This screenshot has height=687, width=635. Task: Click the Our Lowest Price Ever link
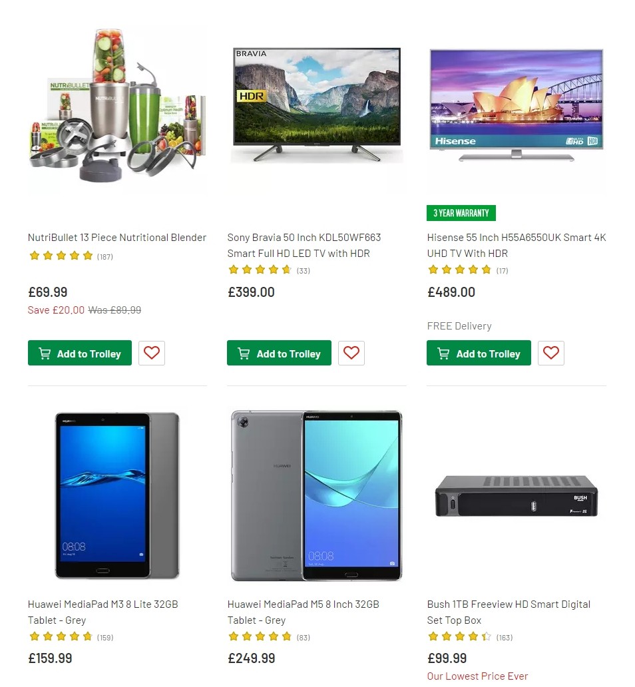477,676
